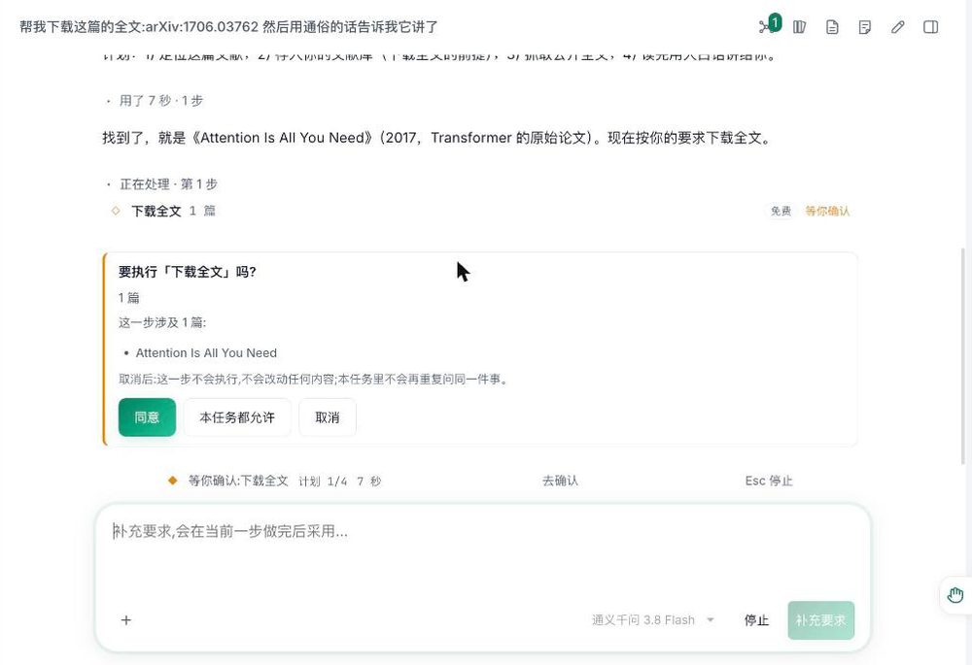Open the sticky note icon in header
The width and height of the screenshot is (972, 665).
pos(865,26)
